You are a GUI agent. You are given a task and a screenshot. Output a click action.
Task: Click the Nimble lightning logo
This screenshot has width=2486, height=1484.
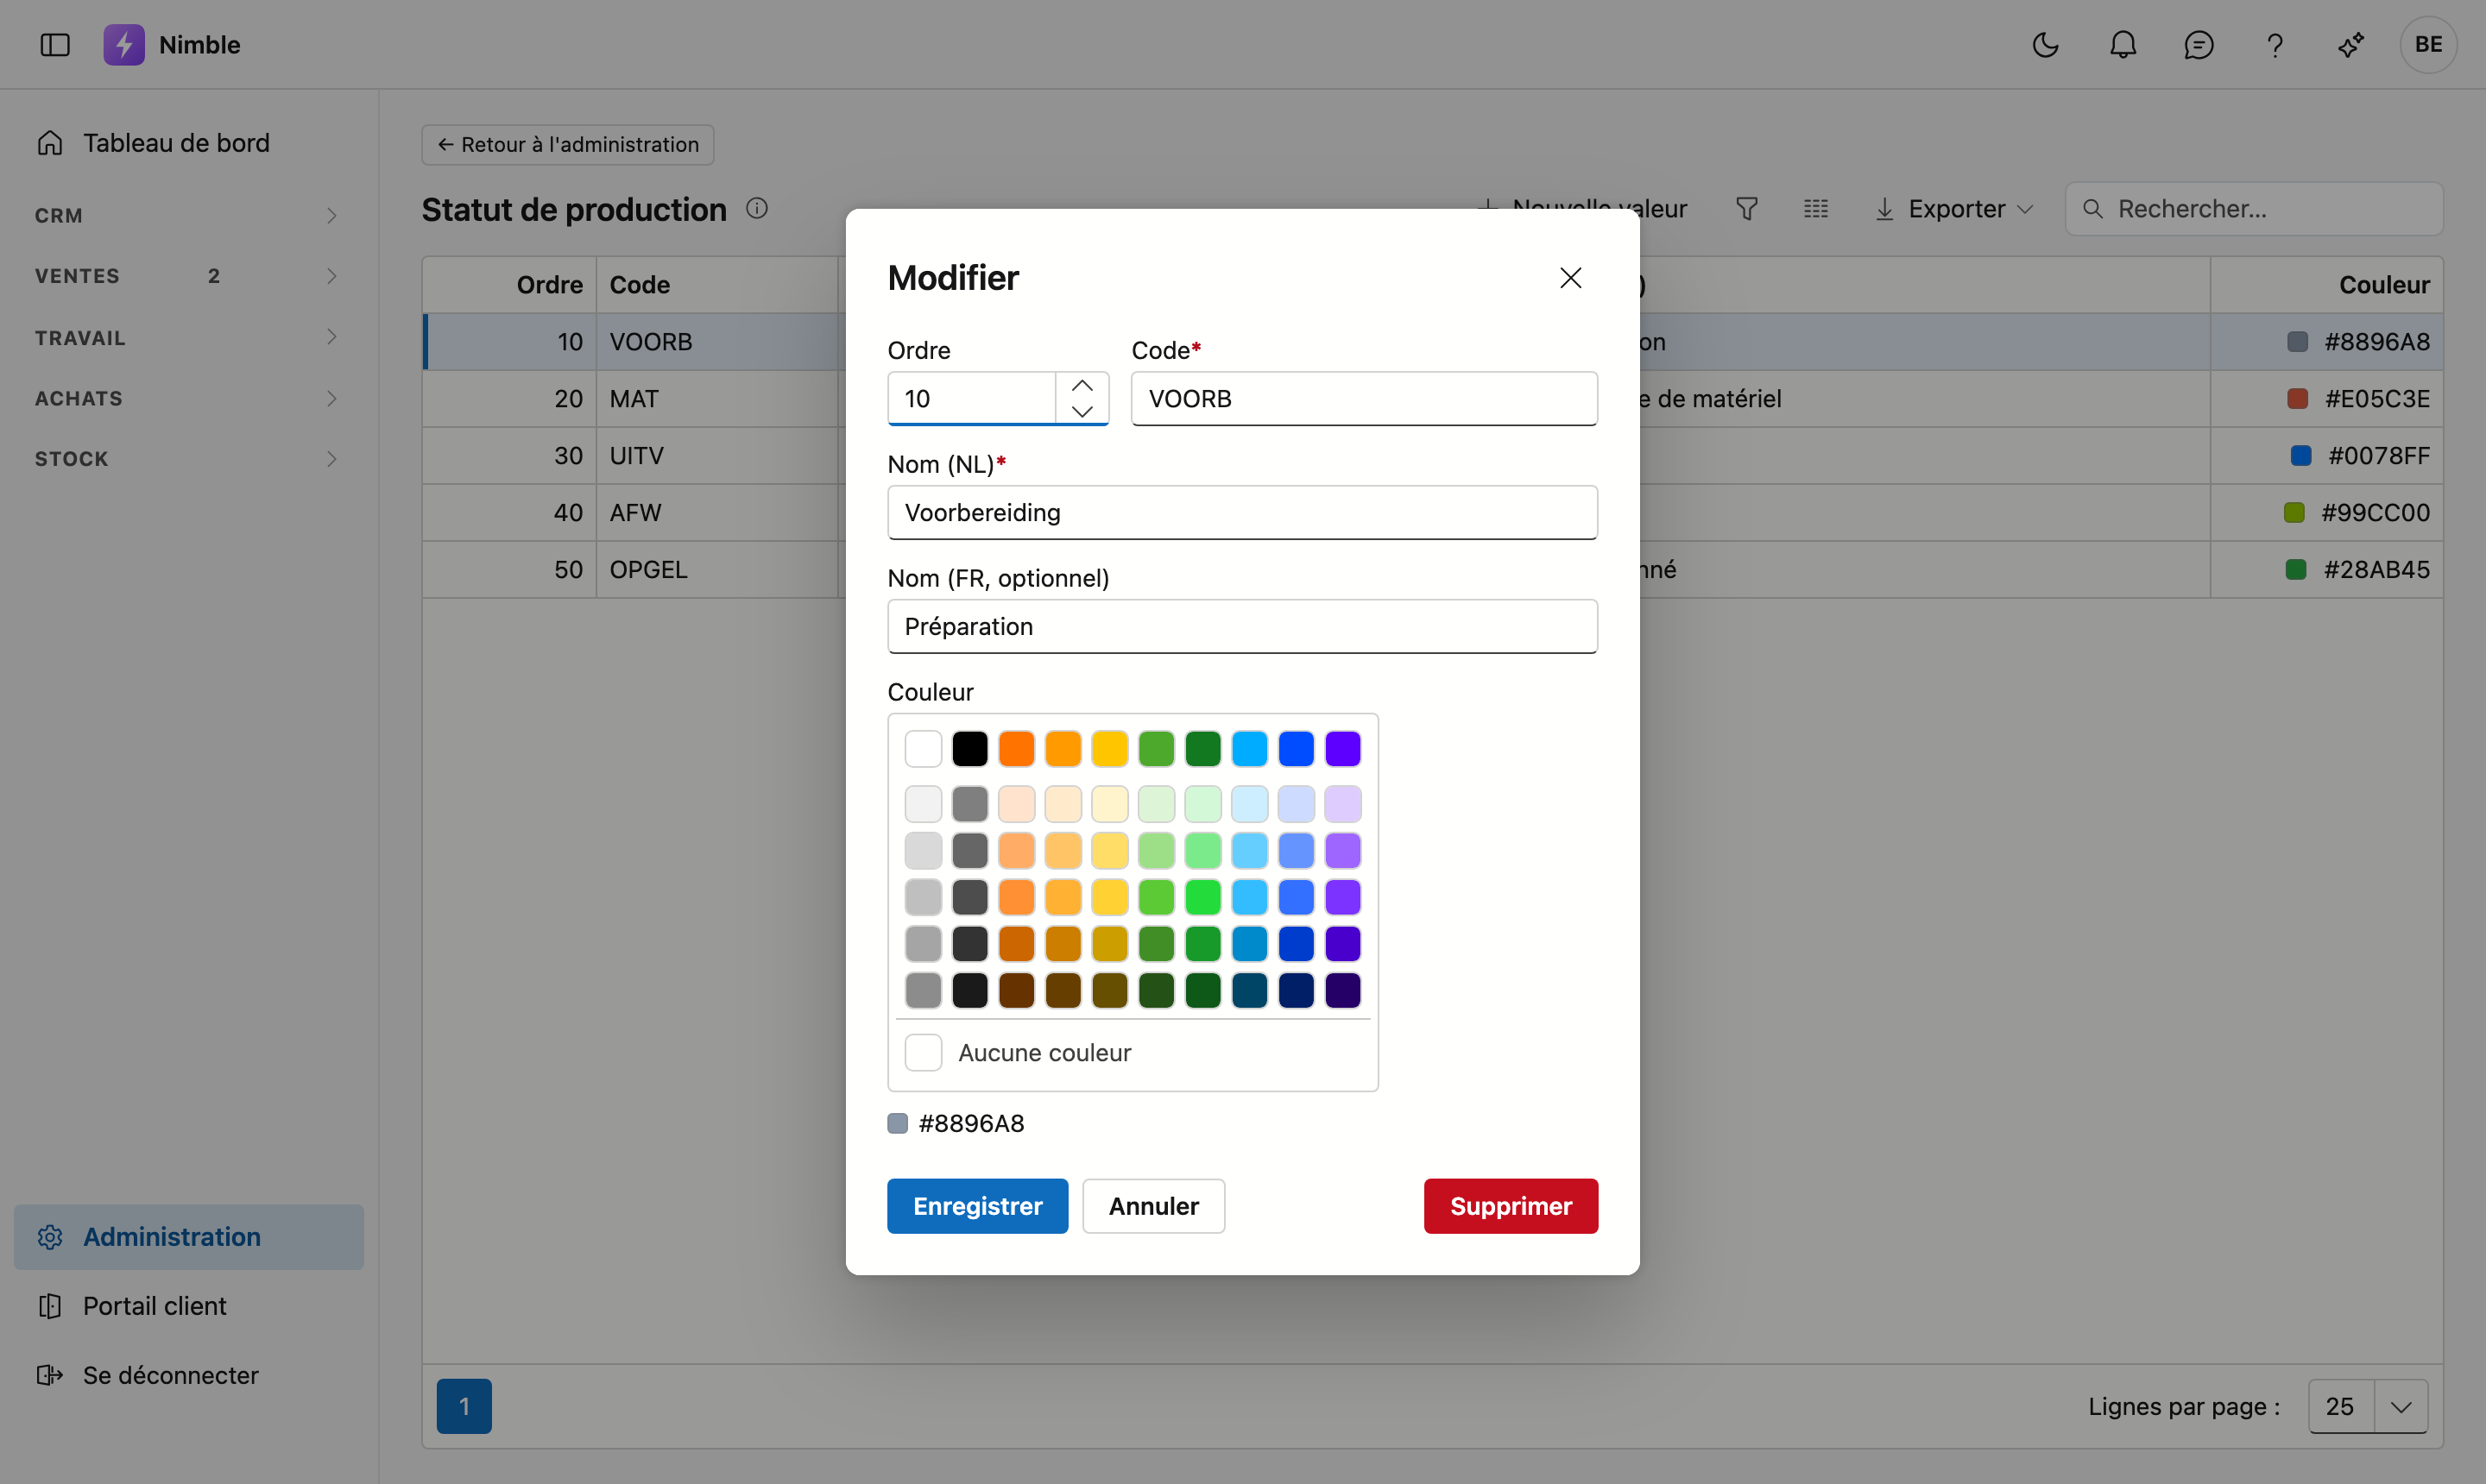(124, 45)
